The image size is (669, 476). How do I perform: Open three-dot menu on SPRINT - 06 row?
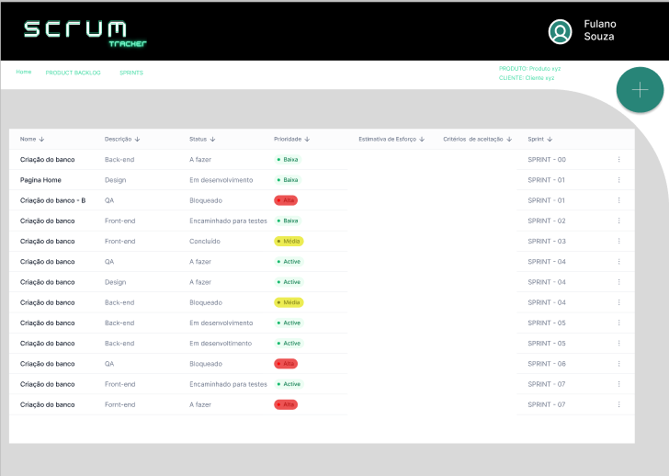tap(618, 364)
